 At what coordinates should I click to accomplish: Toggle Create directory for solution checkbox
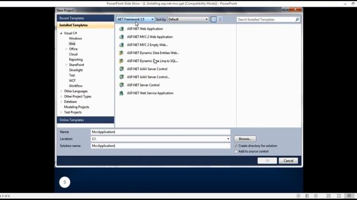[x=236, y=146]
